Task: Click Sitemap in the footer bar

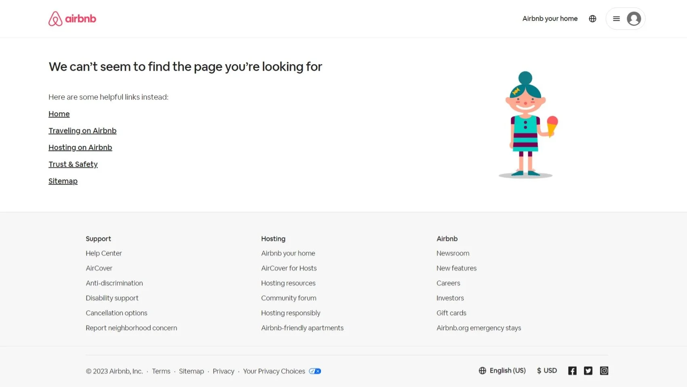Action: click(192, 371)
